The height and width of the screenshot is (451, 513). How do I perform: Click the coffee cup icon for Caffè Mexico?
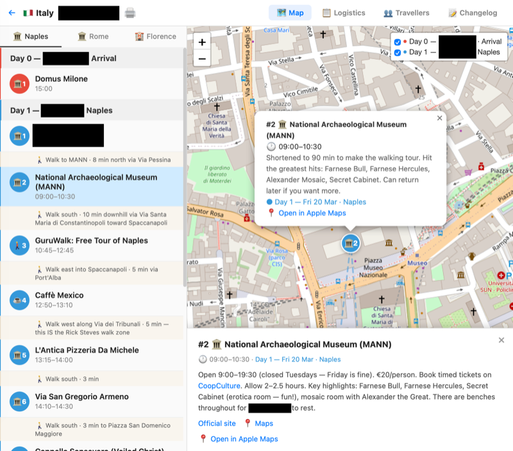(x=18, y=299)
